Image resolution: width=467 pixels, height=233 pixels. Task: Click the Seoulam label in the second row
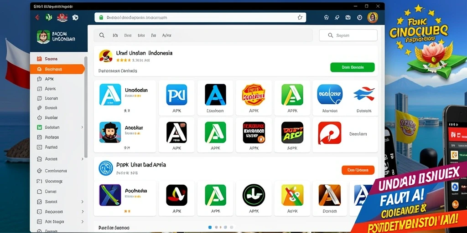pos(358,134)
